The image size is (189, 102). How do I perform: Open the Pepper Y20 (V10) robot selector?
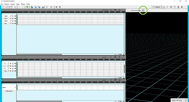(x=179, y=100)
